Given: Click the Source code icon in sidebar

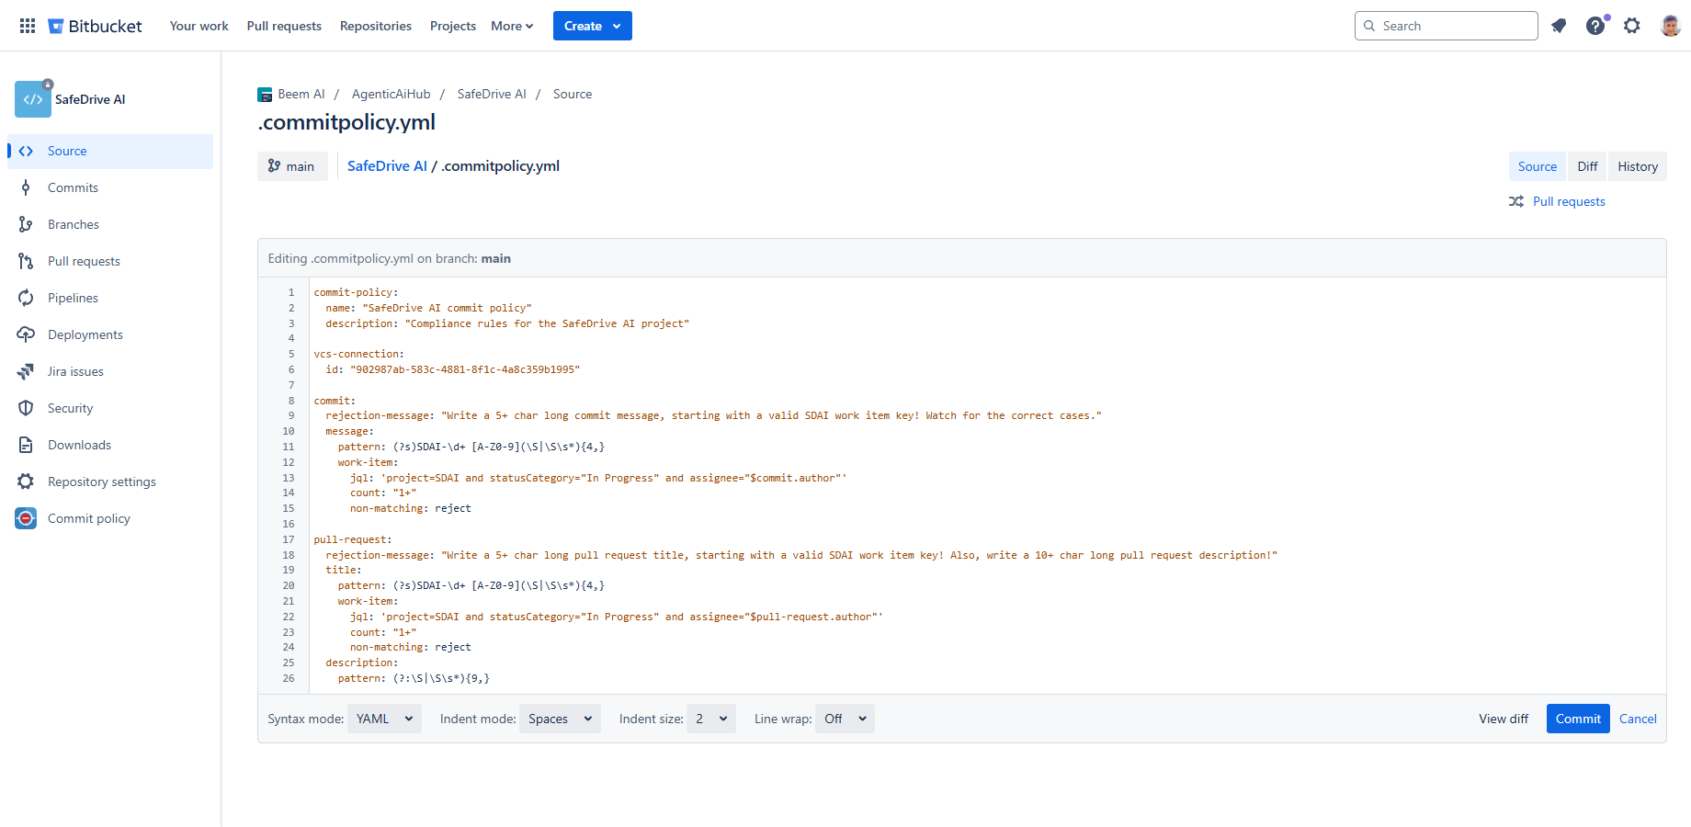Looking at the screenshot, I should coord(26,151).
